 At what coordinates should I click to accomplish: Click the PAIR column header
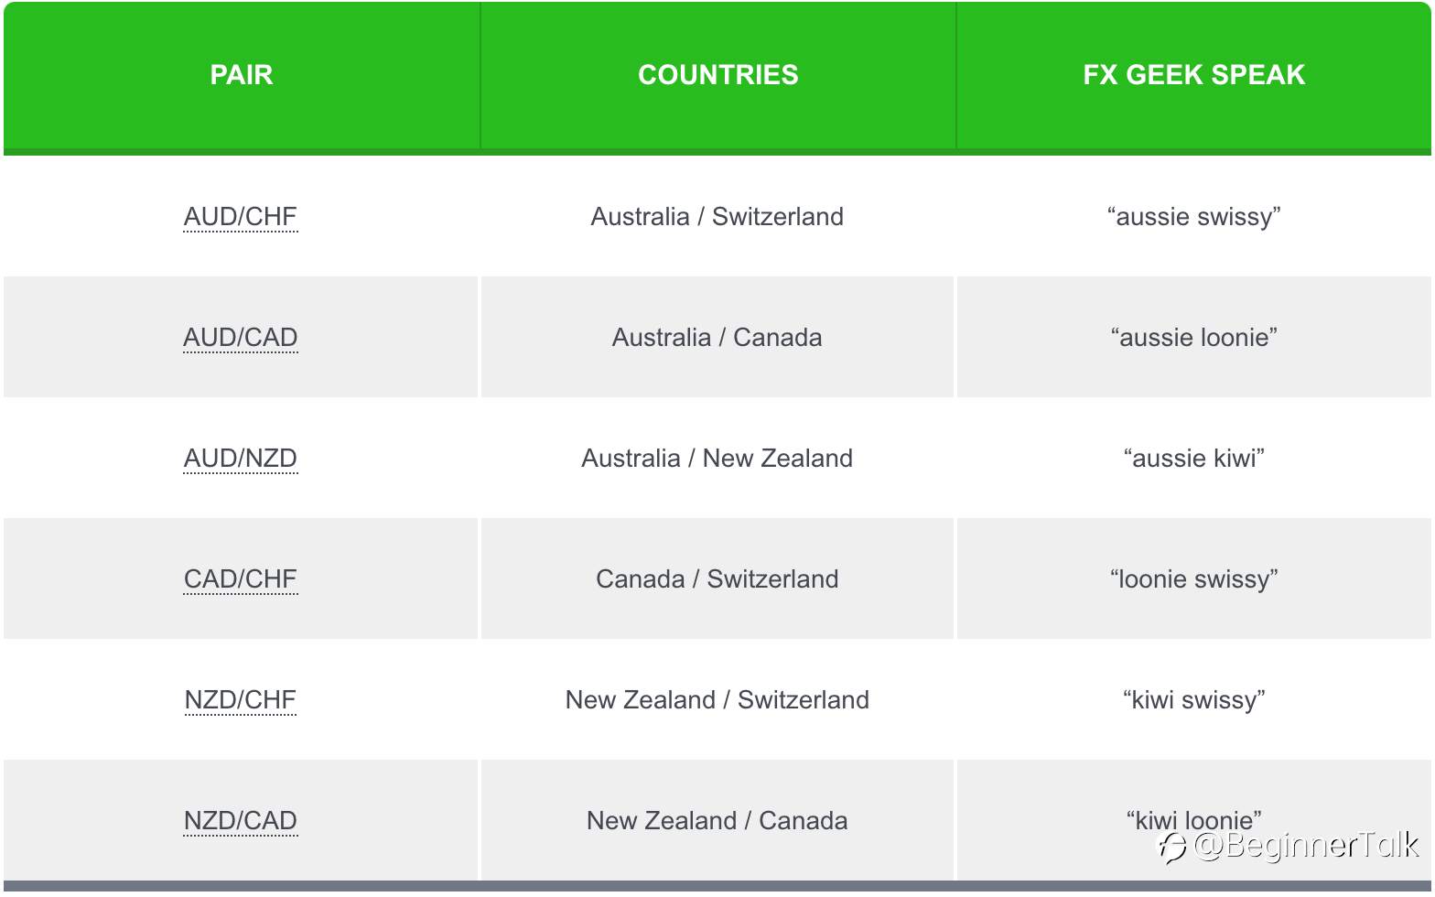click(242, 75)
